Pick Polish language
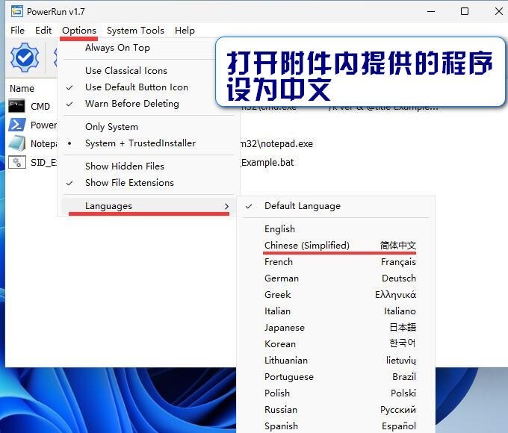 point(335,393)
